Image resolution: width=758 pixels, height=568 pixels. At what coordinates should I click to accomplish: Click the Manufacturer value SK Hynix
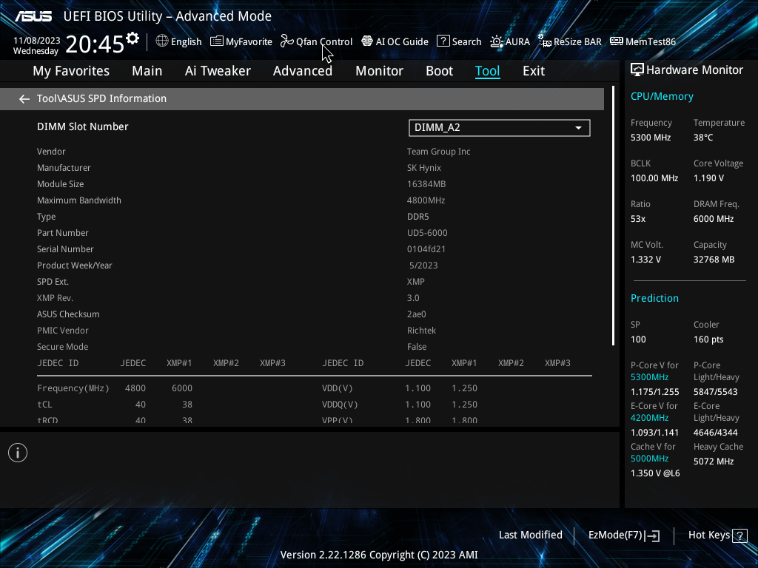coord(424,168)
